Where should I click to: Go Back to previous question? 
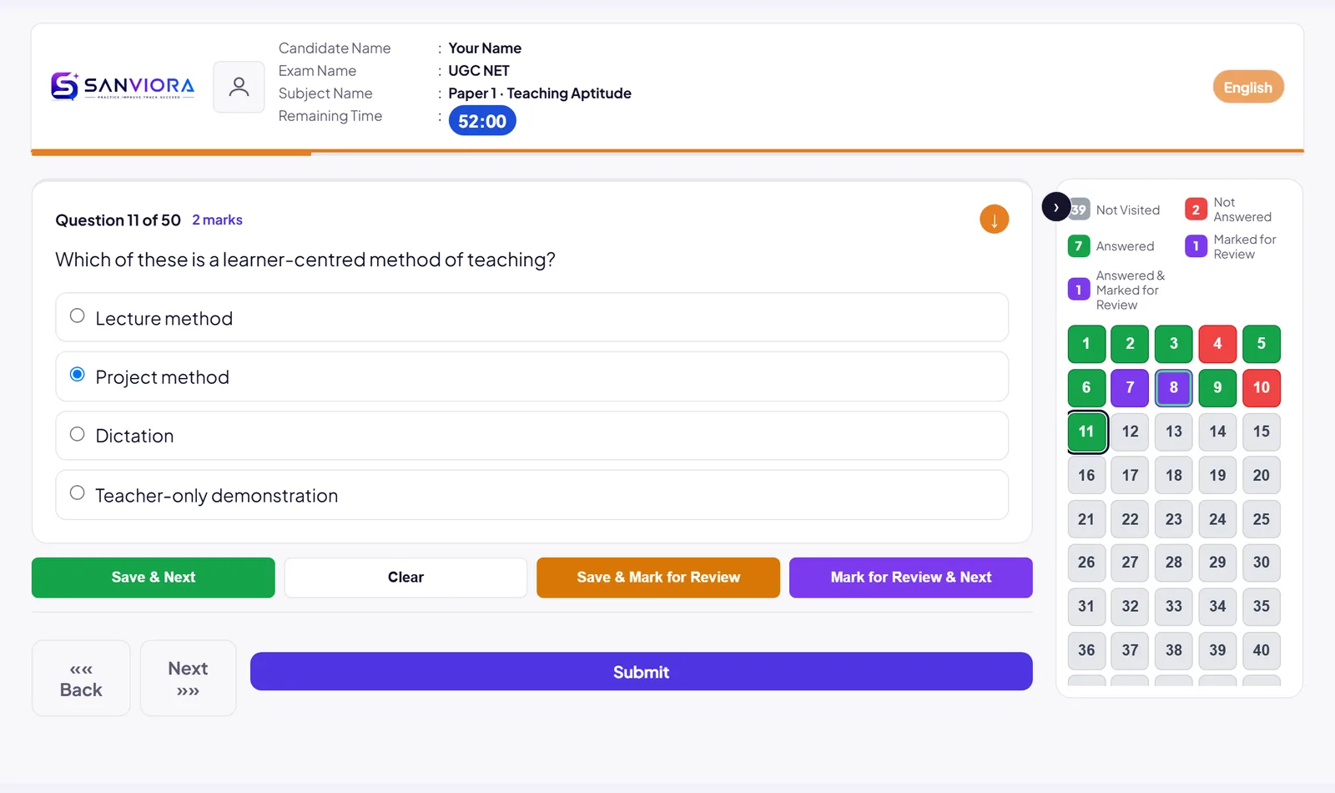coord(81,679)
